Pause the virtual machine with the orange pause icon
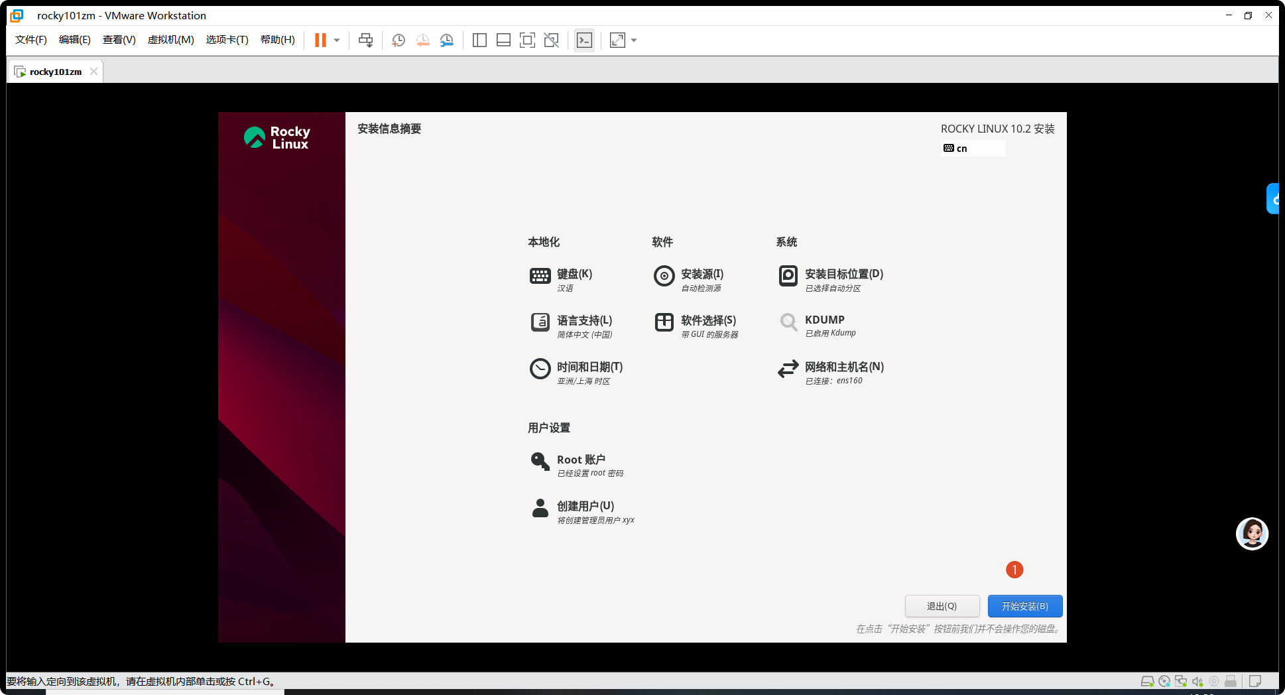The height and width of the screenshot is (695, 1285). pyautogui.click(x=320, y=40)
